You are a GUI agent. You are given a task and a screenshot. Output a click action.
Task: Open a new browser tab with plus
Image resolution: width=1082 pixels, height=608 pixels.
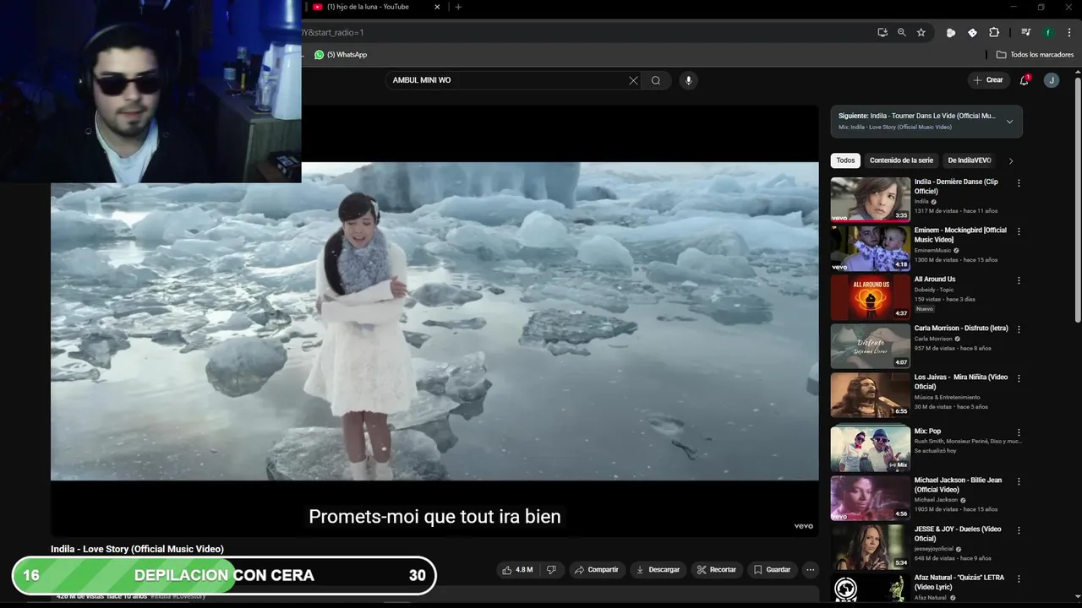[458, 7]
